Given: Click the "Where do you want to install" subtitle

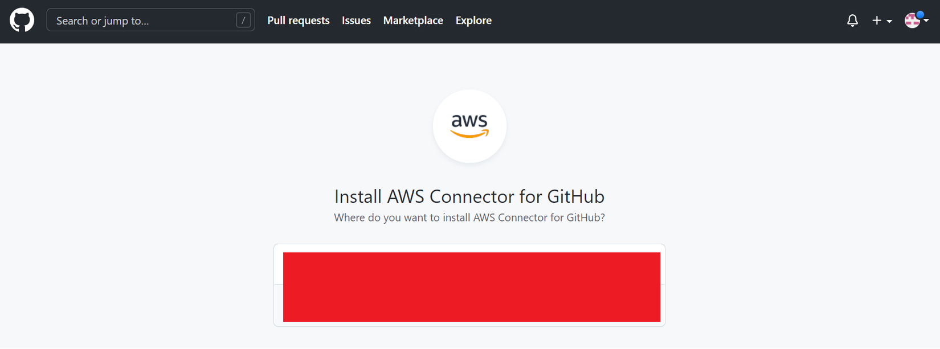Looking at the screenshot, I should click(469, 217).
